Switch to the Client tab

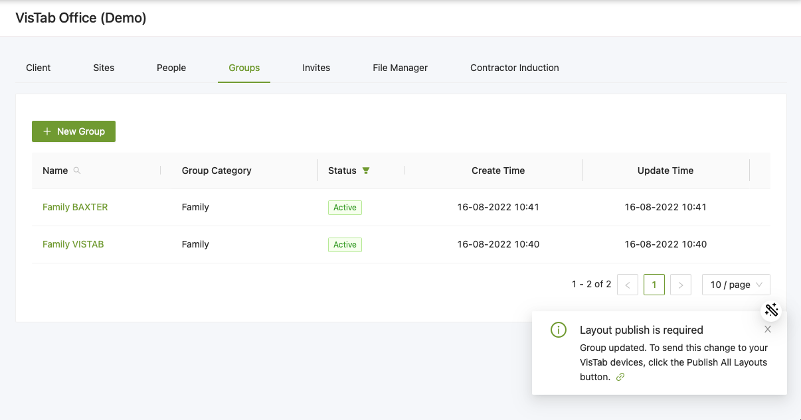[39, 68]
